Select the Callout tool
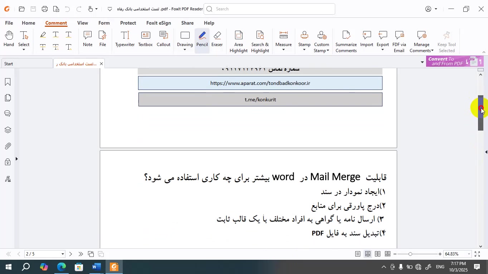This screenshot has width=488, height=274. (x=164, y=39)
